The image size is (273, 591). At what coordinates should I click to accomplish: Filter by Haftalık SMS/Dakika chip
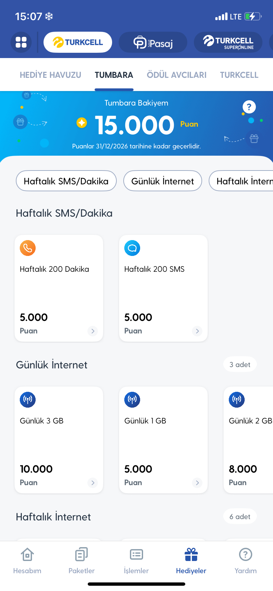[66, 181]
